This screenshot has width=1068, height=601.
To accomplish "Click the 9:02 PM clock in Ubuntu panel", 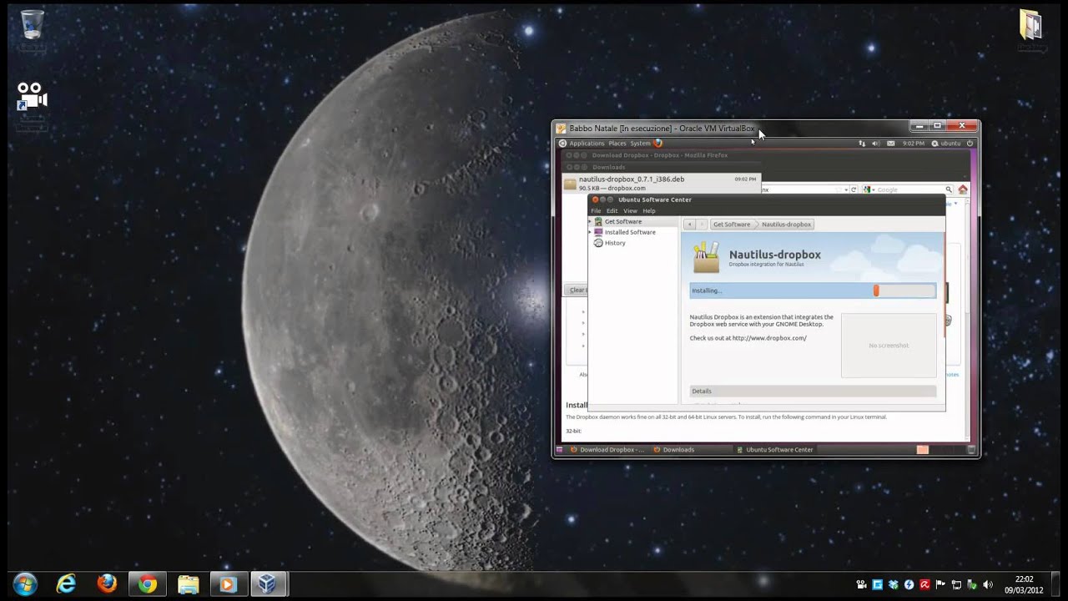I will click(x=914, y=144).
